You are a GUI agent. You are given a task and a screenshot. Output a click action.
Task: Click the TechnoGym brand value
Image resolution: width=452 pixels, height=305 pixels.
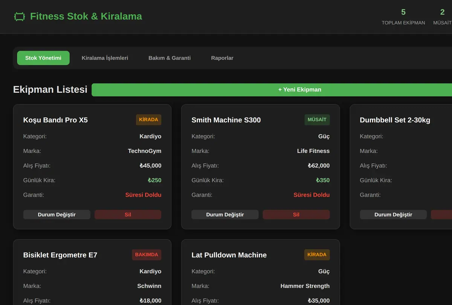(x=145, y=151)
